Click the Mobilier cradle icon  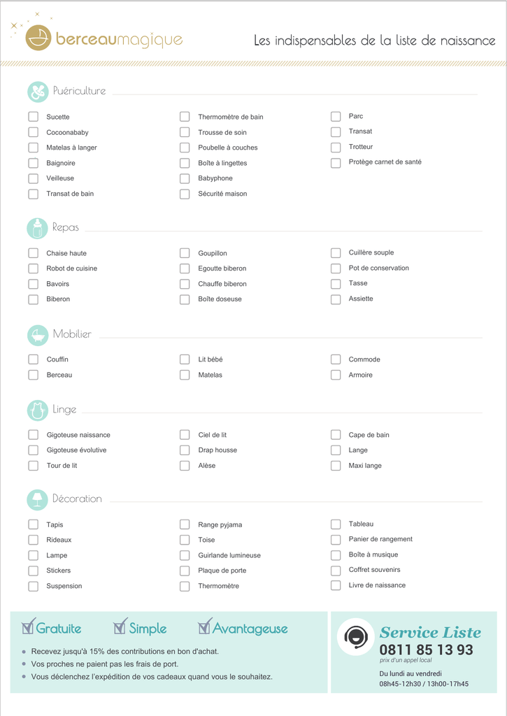pos(38,335)
